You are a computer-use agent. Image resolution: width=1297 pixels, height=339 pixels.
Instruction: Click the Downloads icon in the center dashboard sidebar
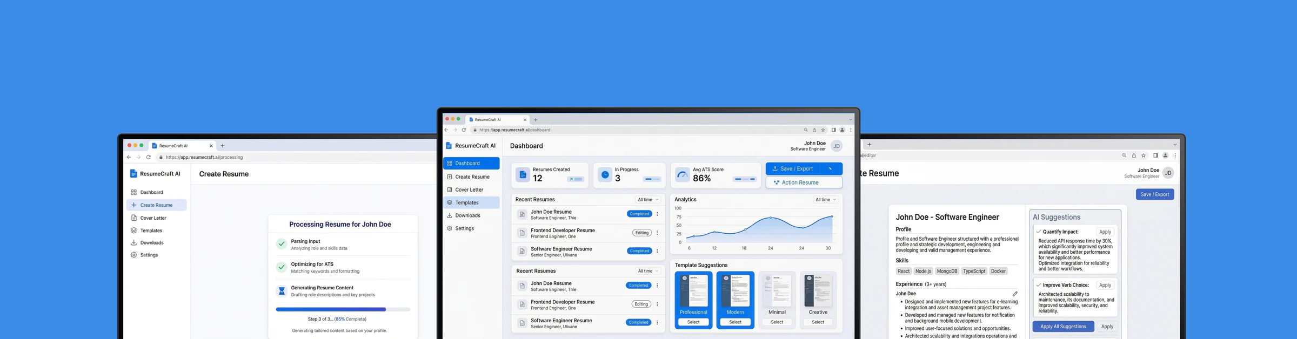coord(449,215)
